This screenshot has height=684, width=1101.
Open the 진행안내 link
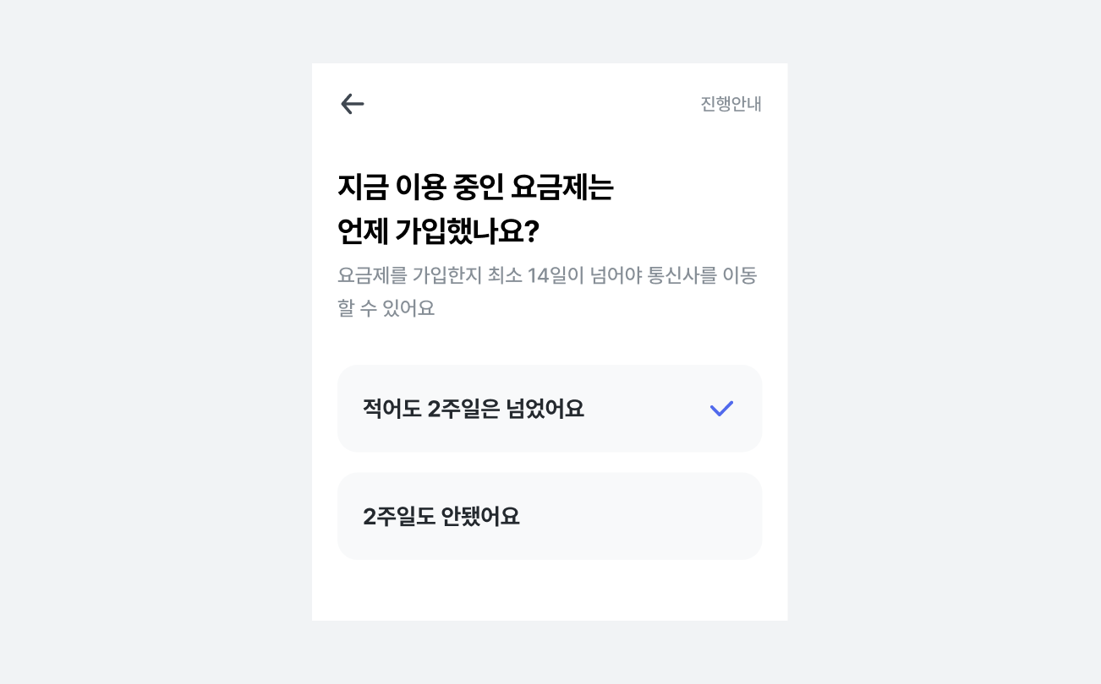pos(731,104)
